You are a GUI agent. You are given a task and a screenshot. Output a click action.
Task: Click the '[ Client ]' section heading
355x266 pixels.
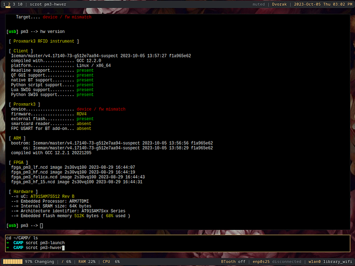(21, 51)
